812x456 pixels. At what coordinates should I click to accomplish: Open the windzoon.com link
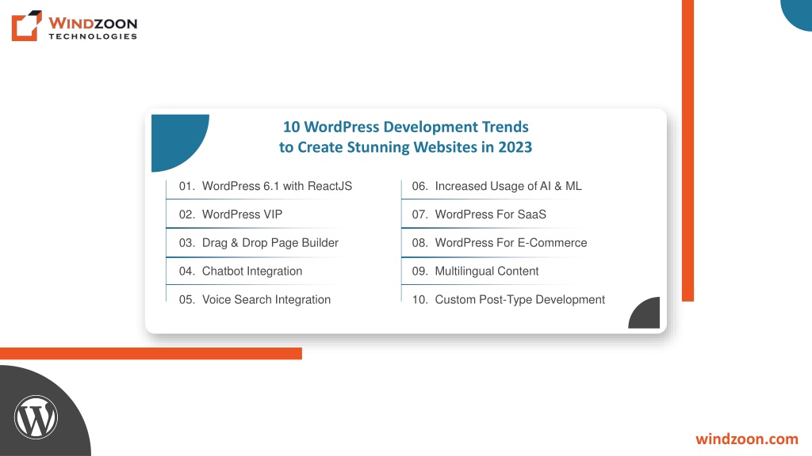pyautogui.click(x=747, y=439)
